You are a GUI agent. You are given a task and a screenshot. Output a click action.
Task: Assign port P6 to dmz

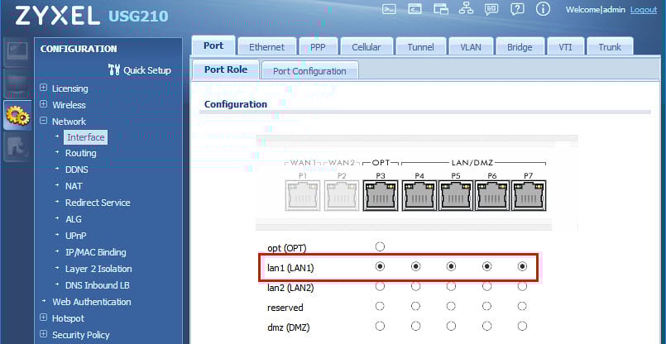point(486,326)
